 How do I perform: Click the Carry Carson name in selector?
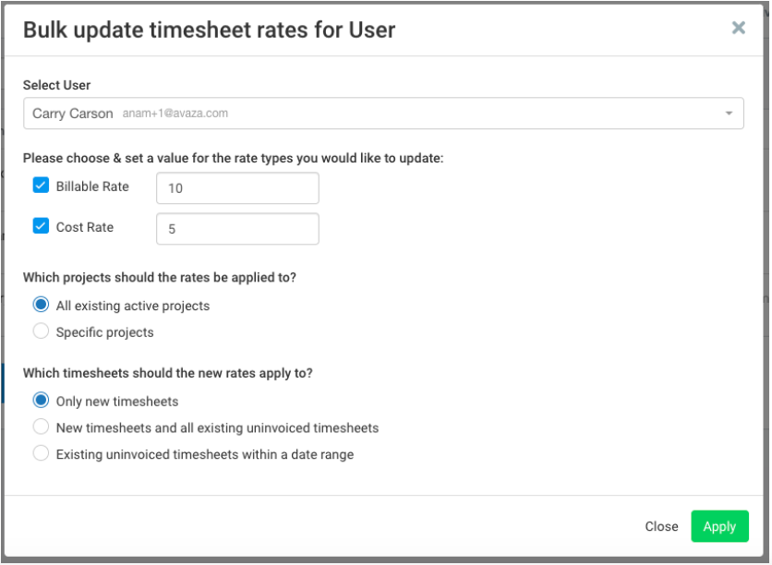click(72, 114)
